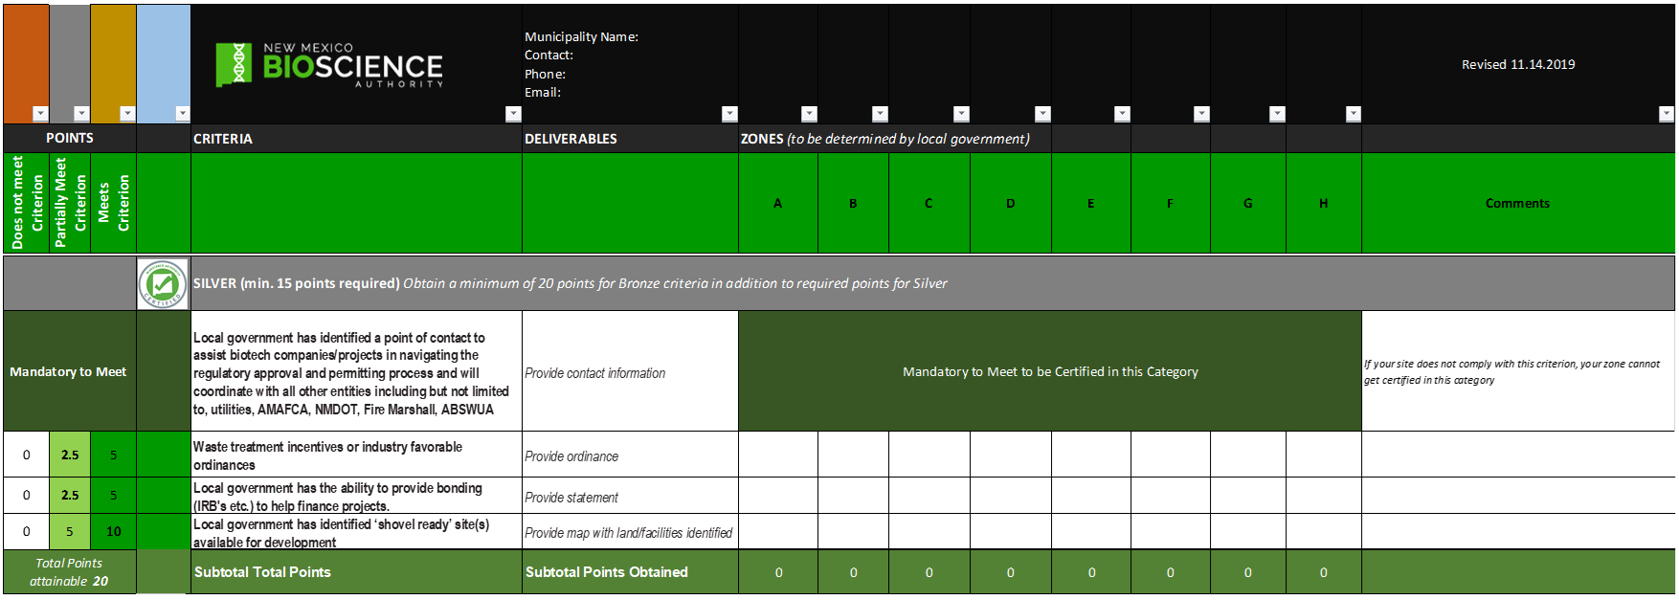Click 'Provide contact information' deliverable

tap(630, 373)
